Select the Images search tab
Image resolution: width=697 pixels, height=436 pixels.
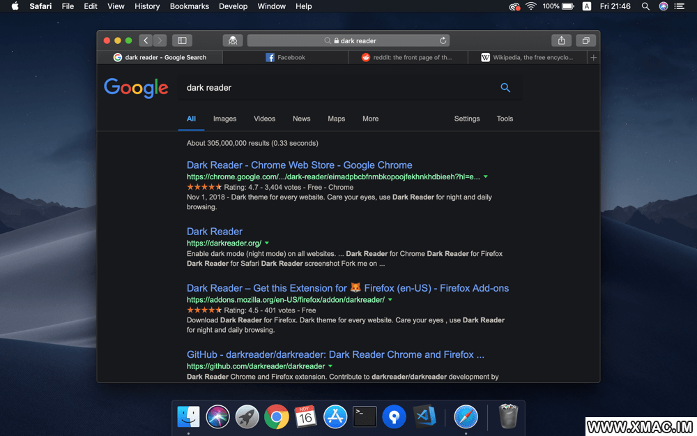tap(224, 119)
